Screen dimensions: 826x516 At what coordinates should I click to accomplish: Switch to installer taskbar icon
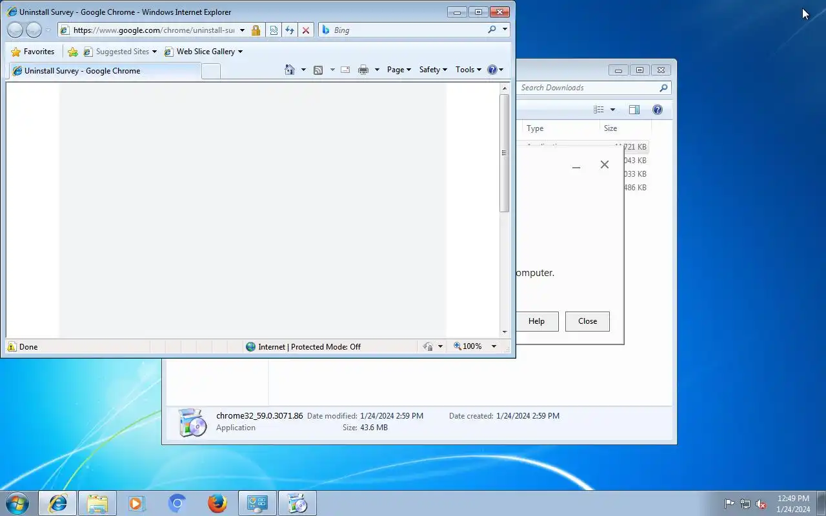tap(297, 504)
